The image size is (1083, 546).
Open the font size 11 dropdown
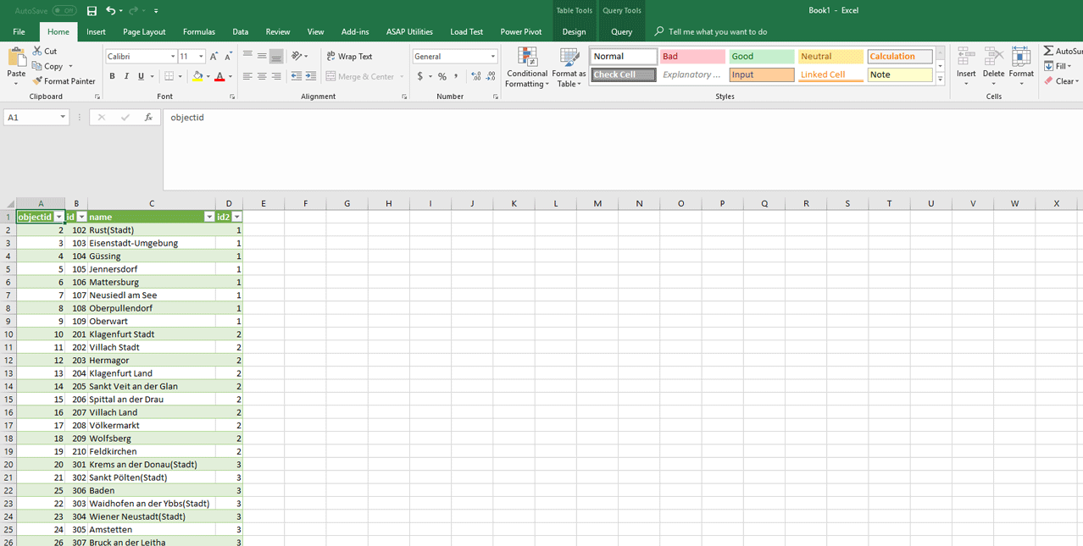click(x=201, y=56)
